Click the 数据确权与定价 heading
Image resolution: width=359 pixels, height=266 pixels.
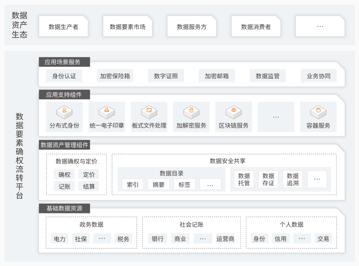click(76, 161)
